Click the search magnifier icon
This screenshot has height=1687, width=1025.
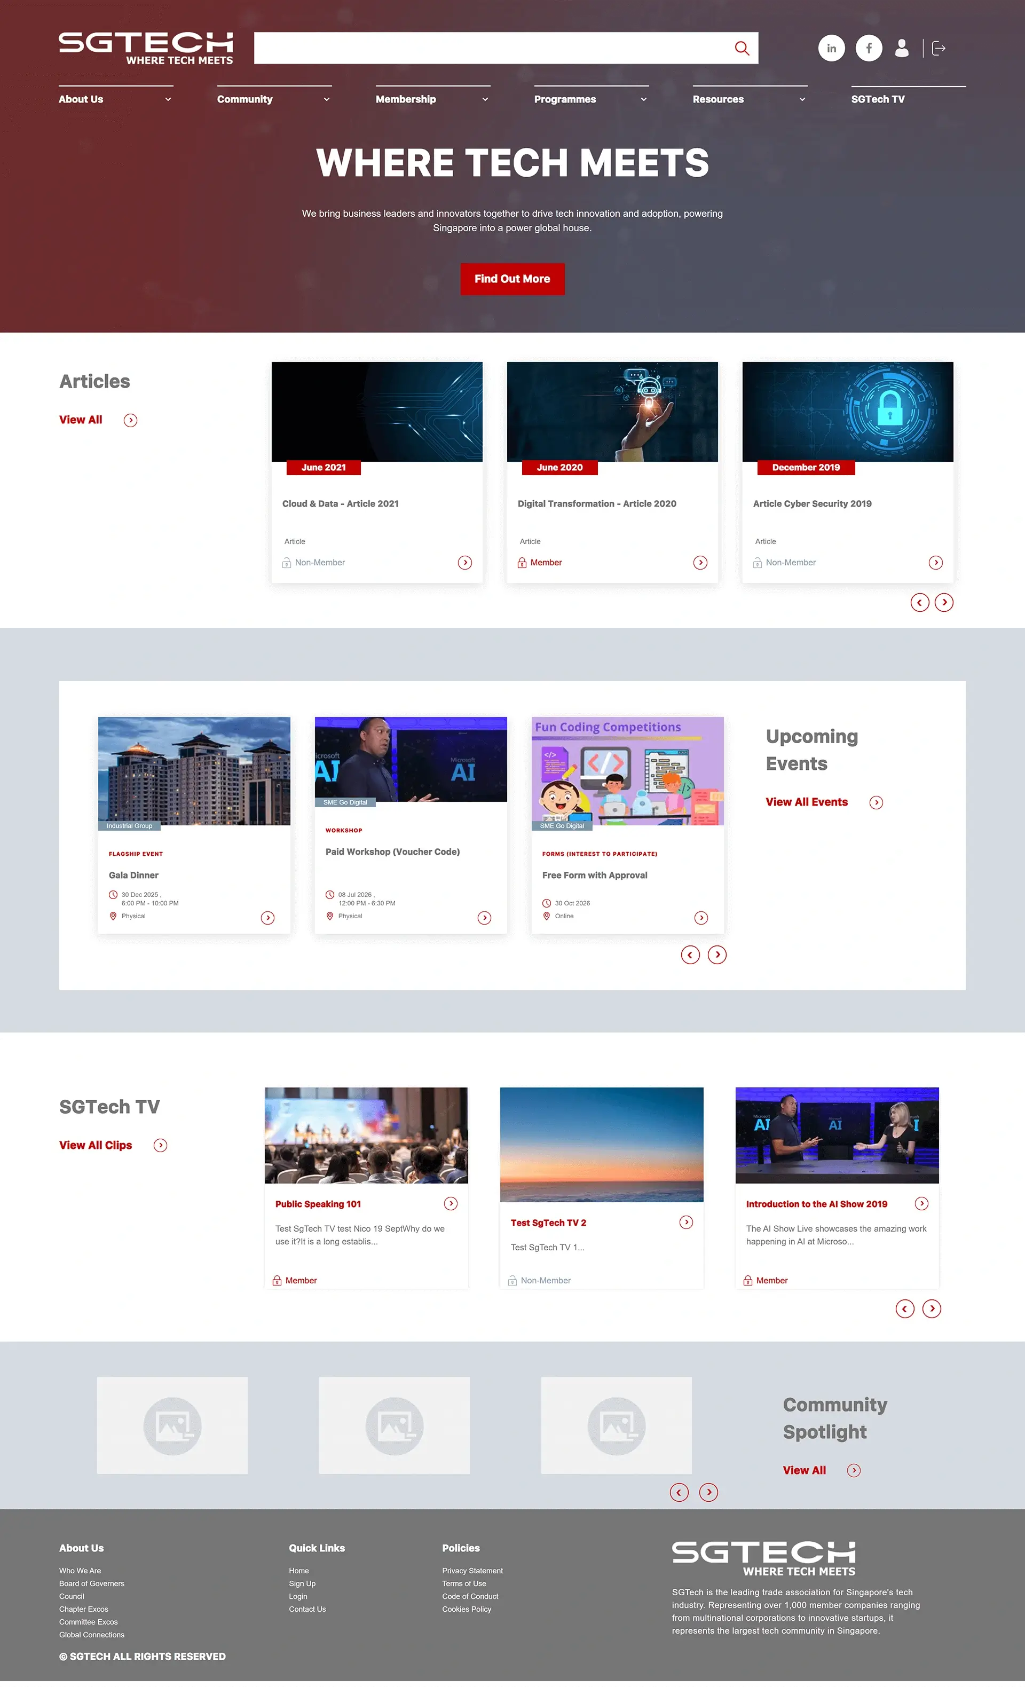742,48
